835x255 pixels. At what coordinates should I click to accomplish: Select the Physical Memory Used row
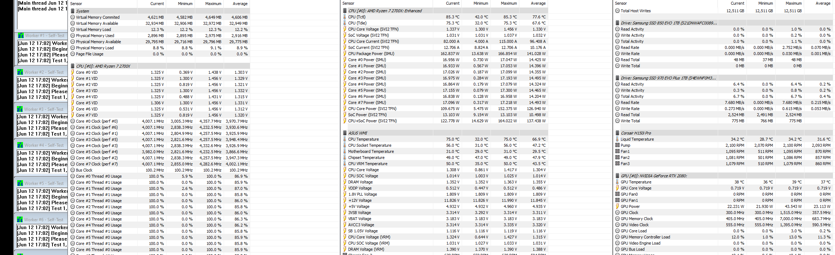(159, 36)
